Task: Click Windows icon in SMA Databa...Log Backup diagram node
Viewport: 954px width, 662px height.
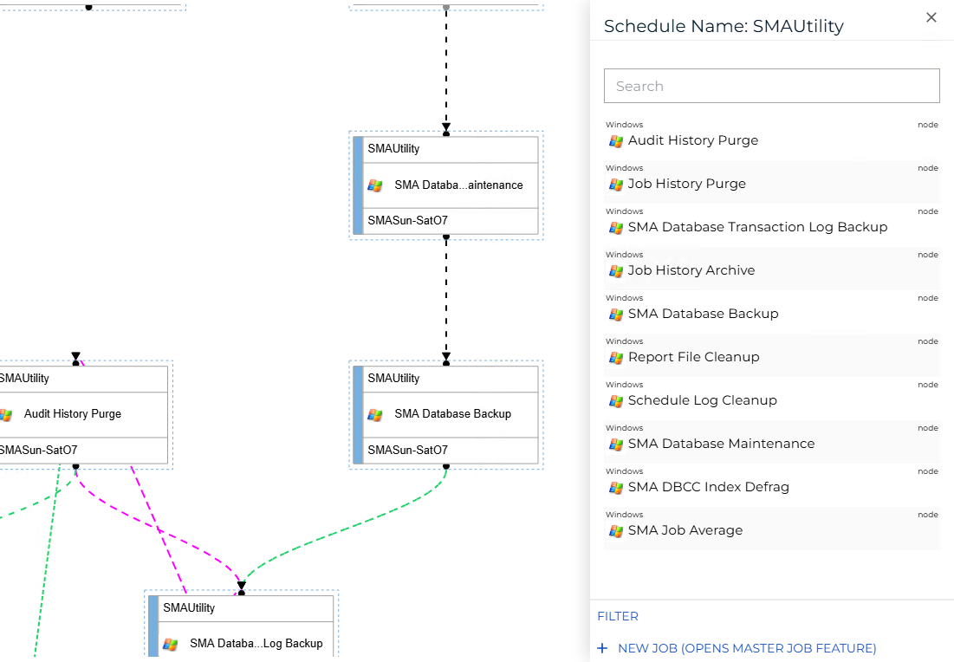Action: 171,645
